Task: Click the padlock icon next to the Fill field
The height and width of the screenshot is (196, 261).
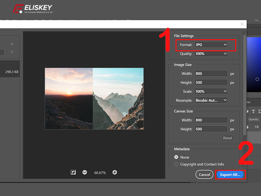Action: pos(248,127)
